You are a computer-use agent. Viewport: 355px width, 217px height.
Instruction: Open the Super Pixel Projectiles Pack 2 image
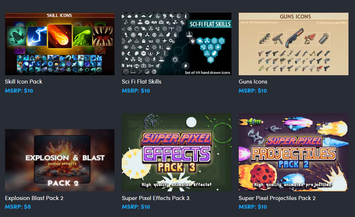click(293, 152)
